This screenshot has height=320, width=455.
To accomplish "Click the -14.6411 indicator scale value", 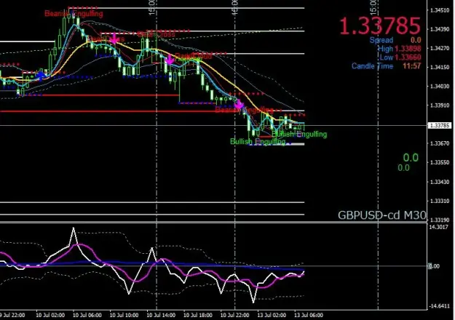I will click(x=438, y=306).
